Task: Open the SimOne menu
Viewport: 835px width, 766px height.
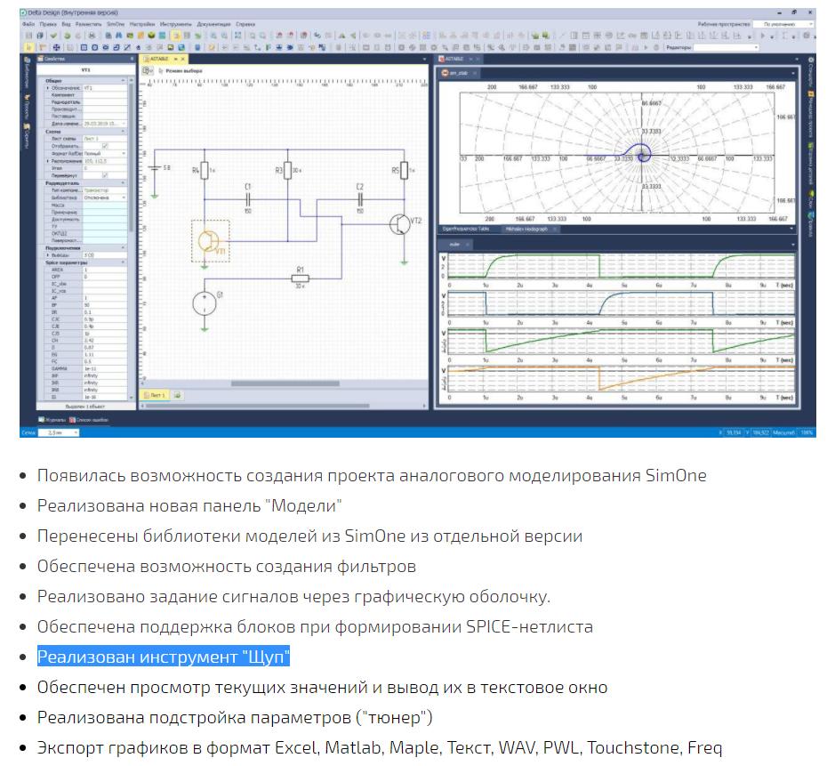Action: pos(116,24)
